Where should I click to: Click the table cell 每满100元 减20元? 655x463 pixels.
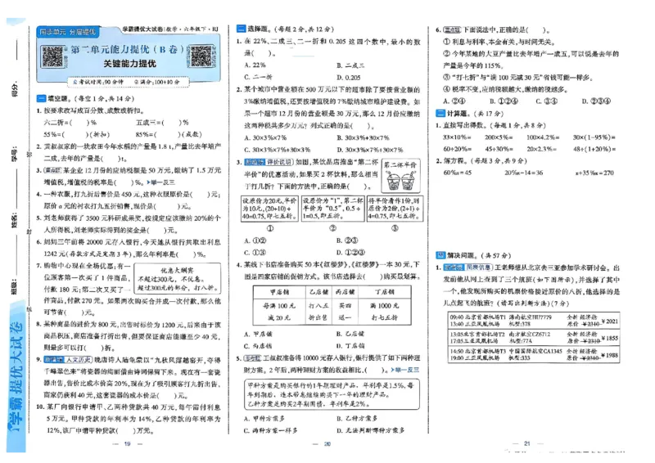279,312
